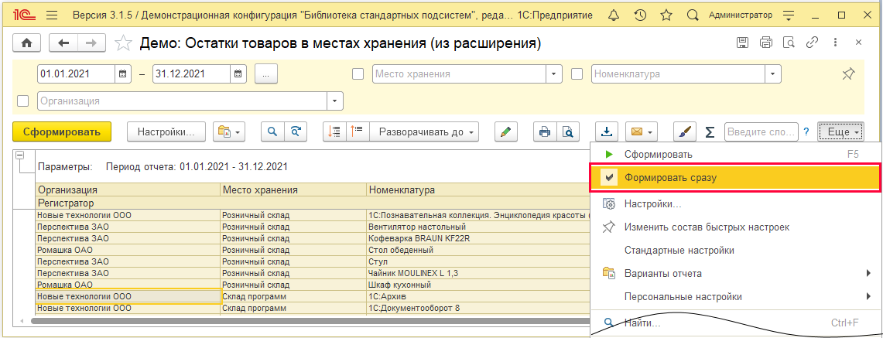The height and width of the screenshot is (338, 883).
Task: Open the notifications bell
Action: [614, 15]
